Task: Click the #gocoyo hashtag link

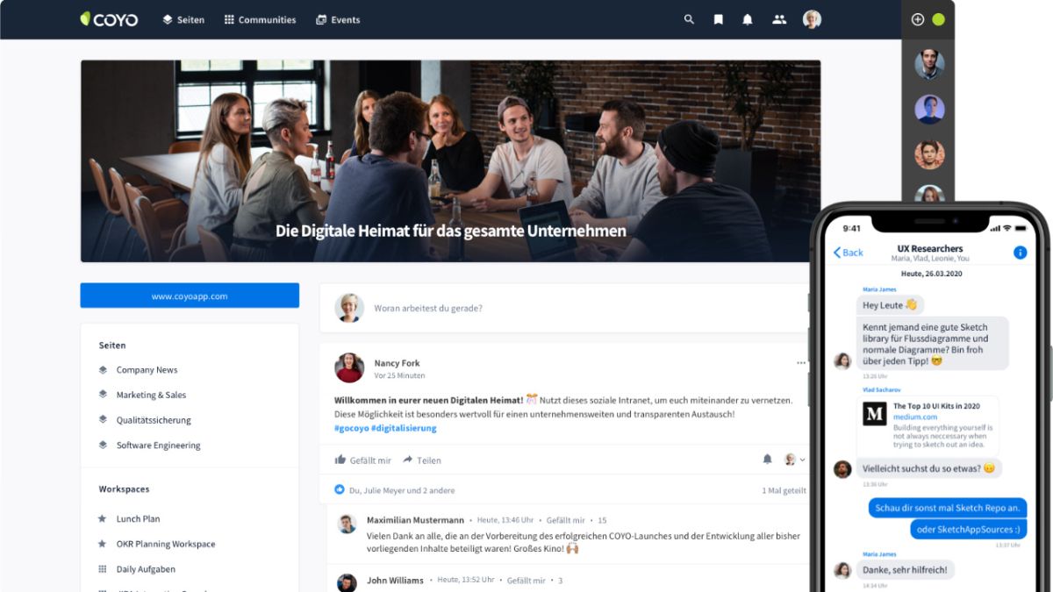Action: tap(350, 428)
